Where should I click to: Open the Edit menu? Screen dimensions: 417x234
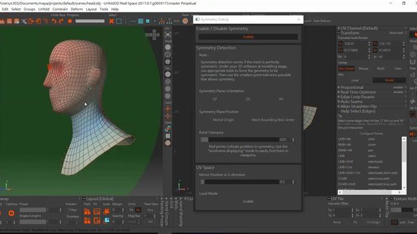point(5,9)
